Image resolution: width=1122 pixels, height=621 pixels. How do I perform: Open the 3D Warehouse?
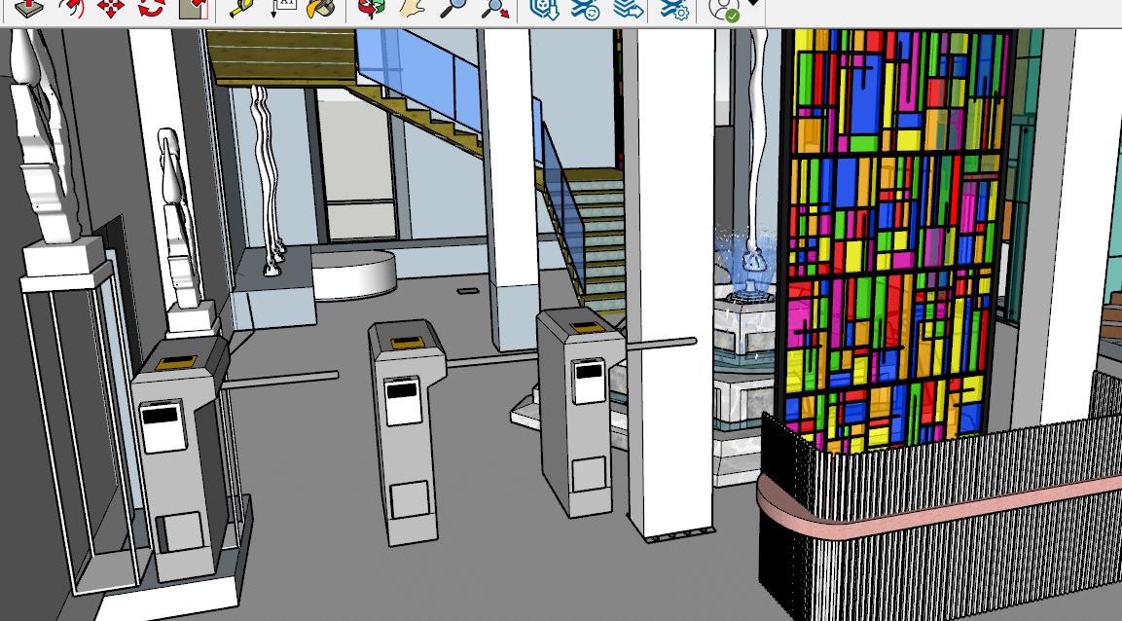544,8
